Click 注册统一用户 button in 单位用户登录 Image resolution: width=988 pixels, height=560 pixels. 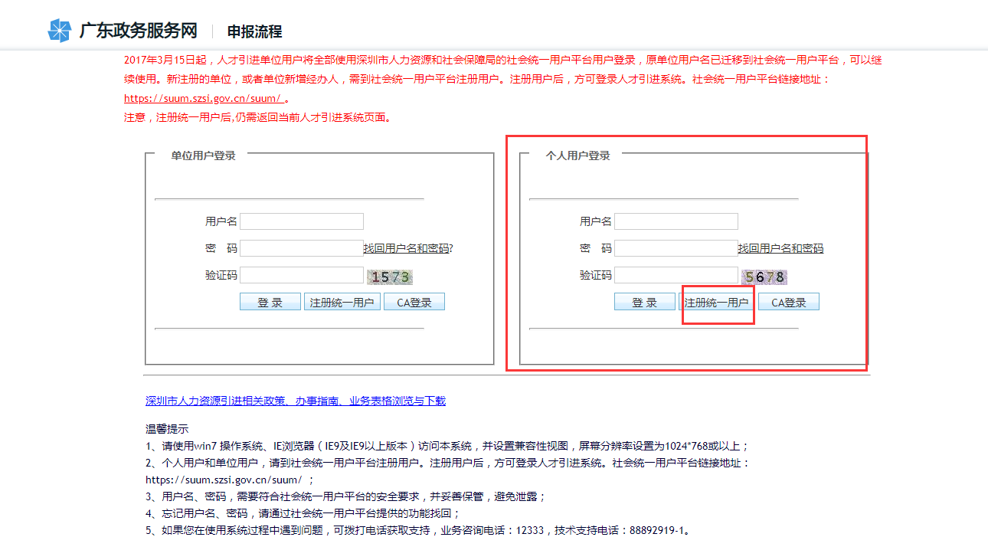(x=342, y=302)
